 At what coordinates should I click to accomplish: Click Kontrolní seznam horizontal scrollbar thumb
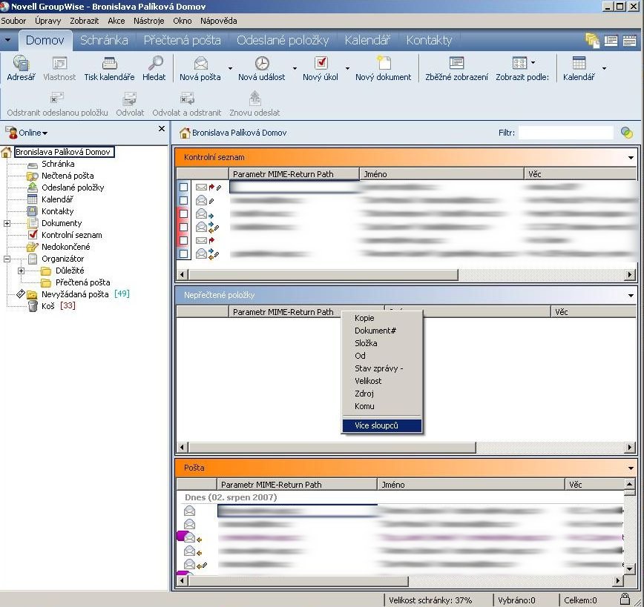(x=323, y=274)
